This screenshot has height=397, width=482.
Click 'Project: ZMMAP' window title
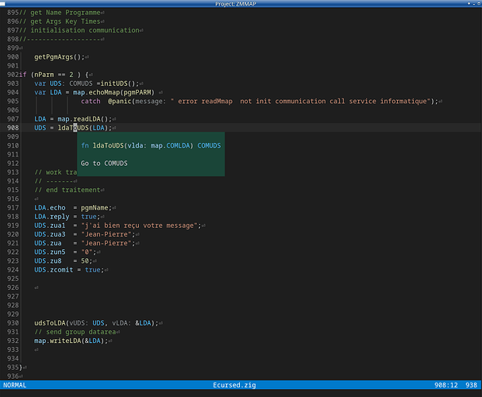point(236,4)
